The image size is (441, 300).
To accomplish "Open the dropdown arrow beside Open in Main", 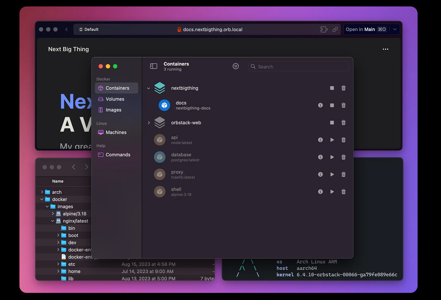I will (395, 29).
